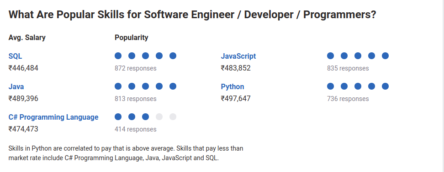Image resolution: width=444 pixels, height=172 pixels.
Task: Open the Java skill link
Action: coord(16,86)
